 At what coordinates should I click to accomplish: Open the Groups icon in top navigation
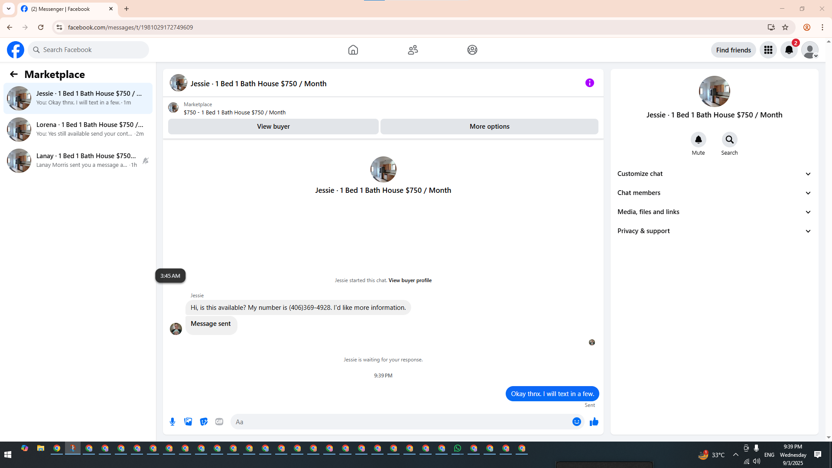point(472,50)
